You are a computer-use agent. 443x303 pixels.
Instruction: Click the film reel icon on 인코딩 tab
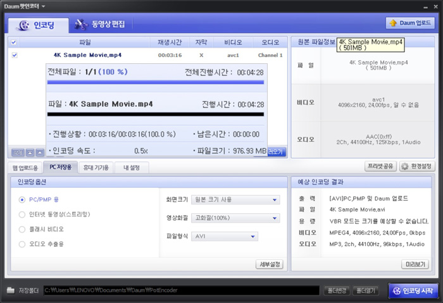pos(23,25)
